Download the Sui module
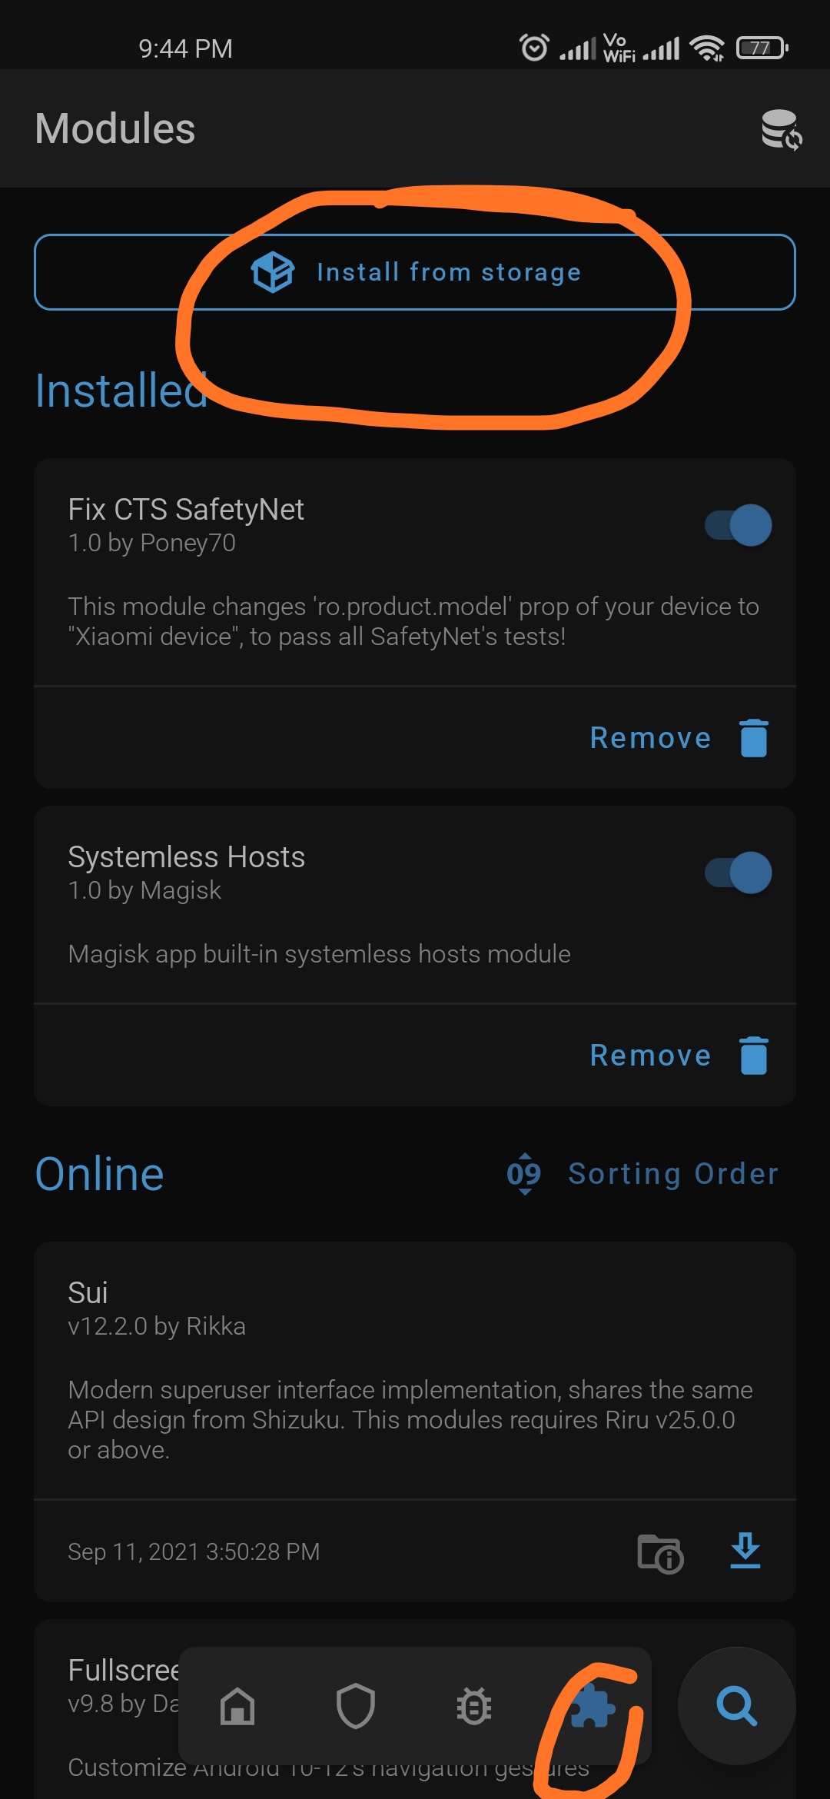 [745, 1551]
